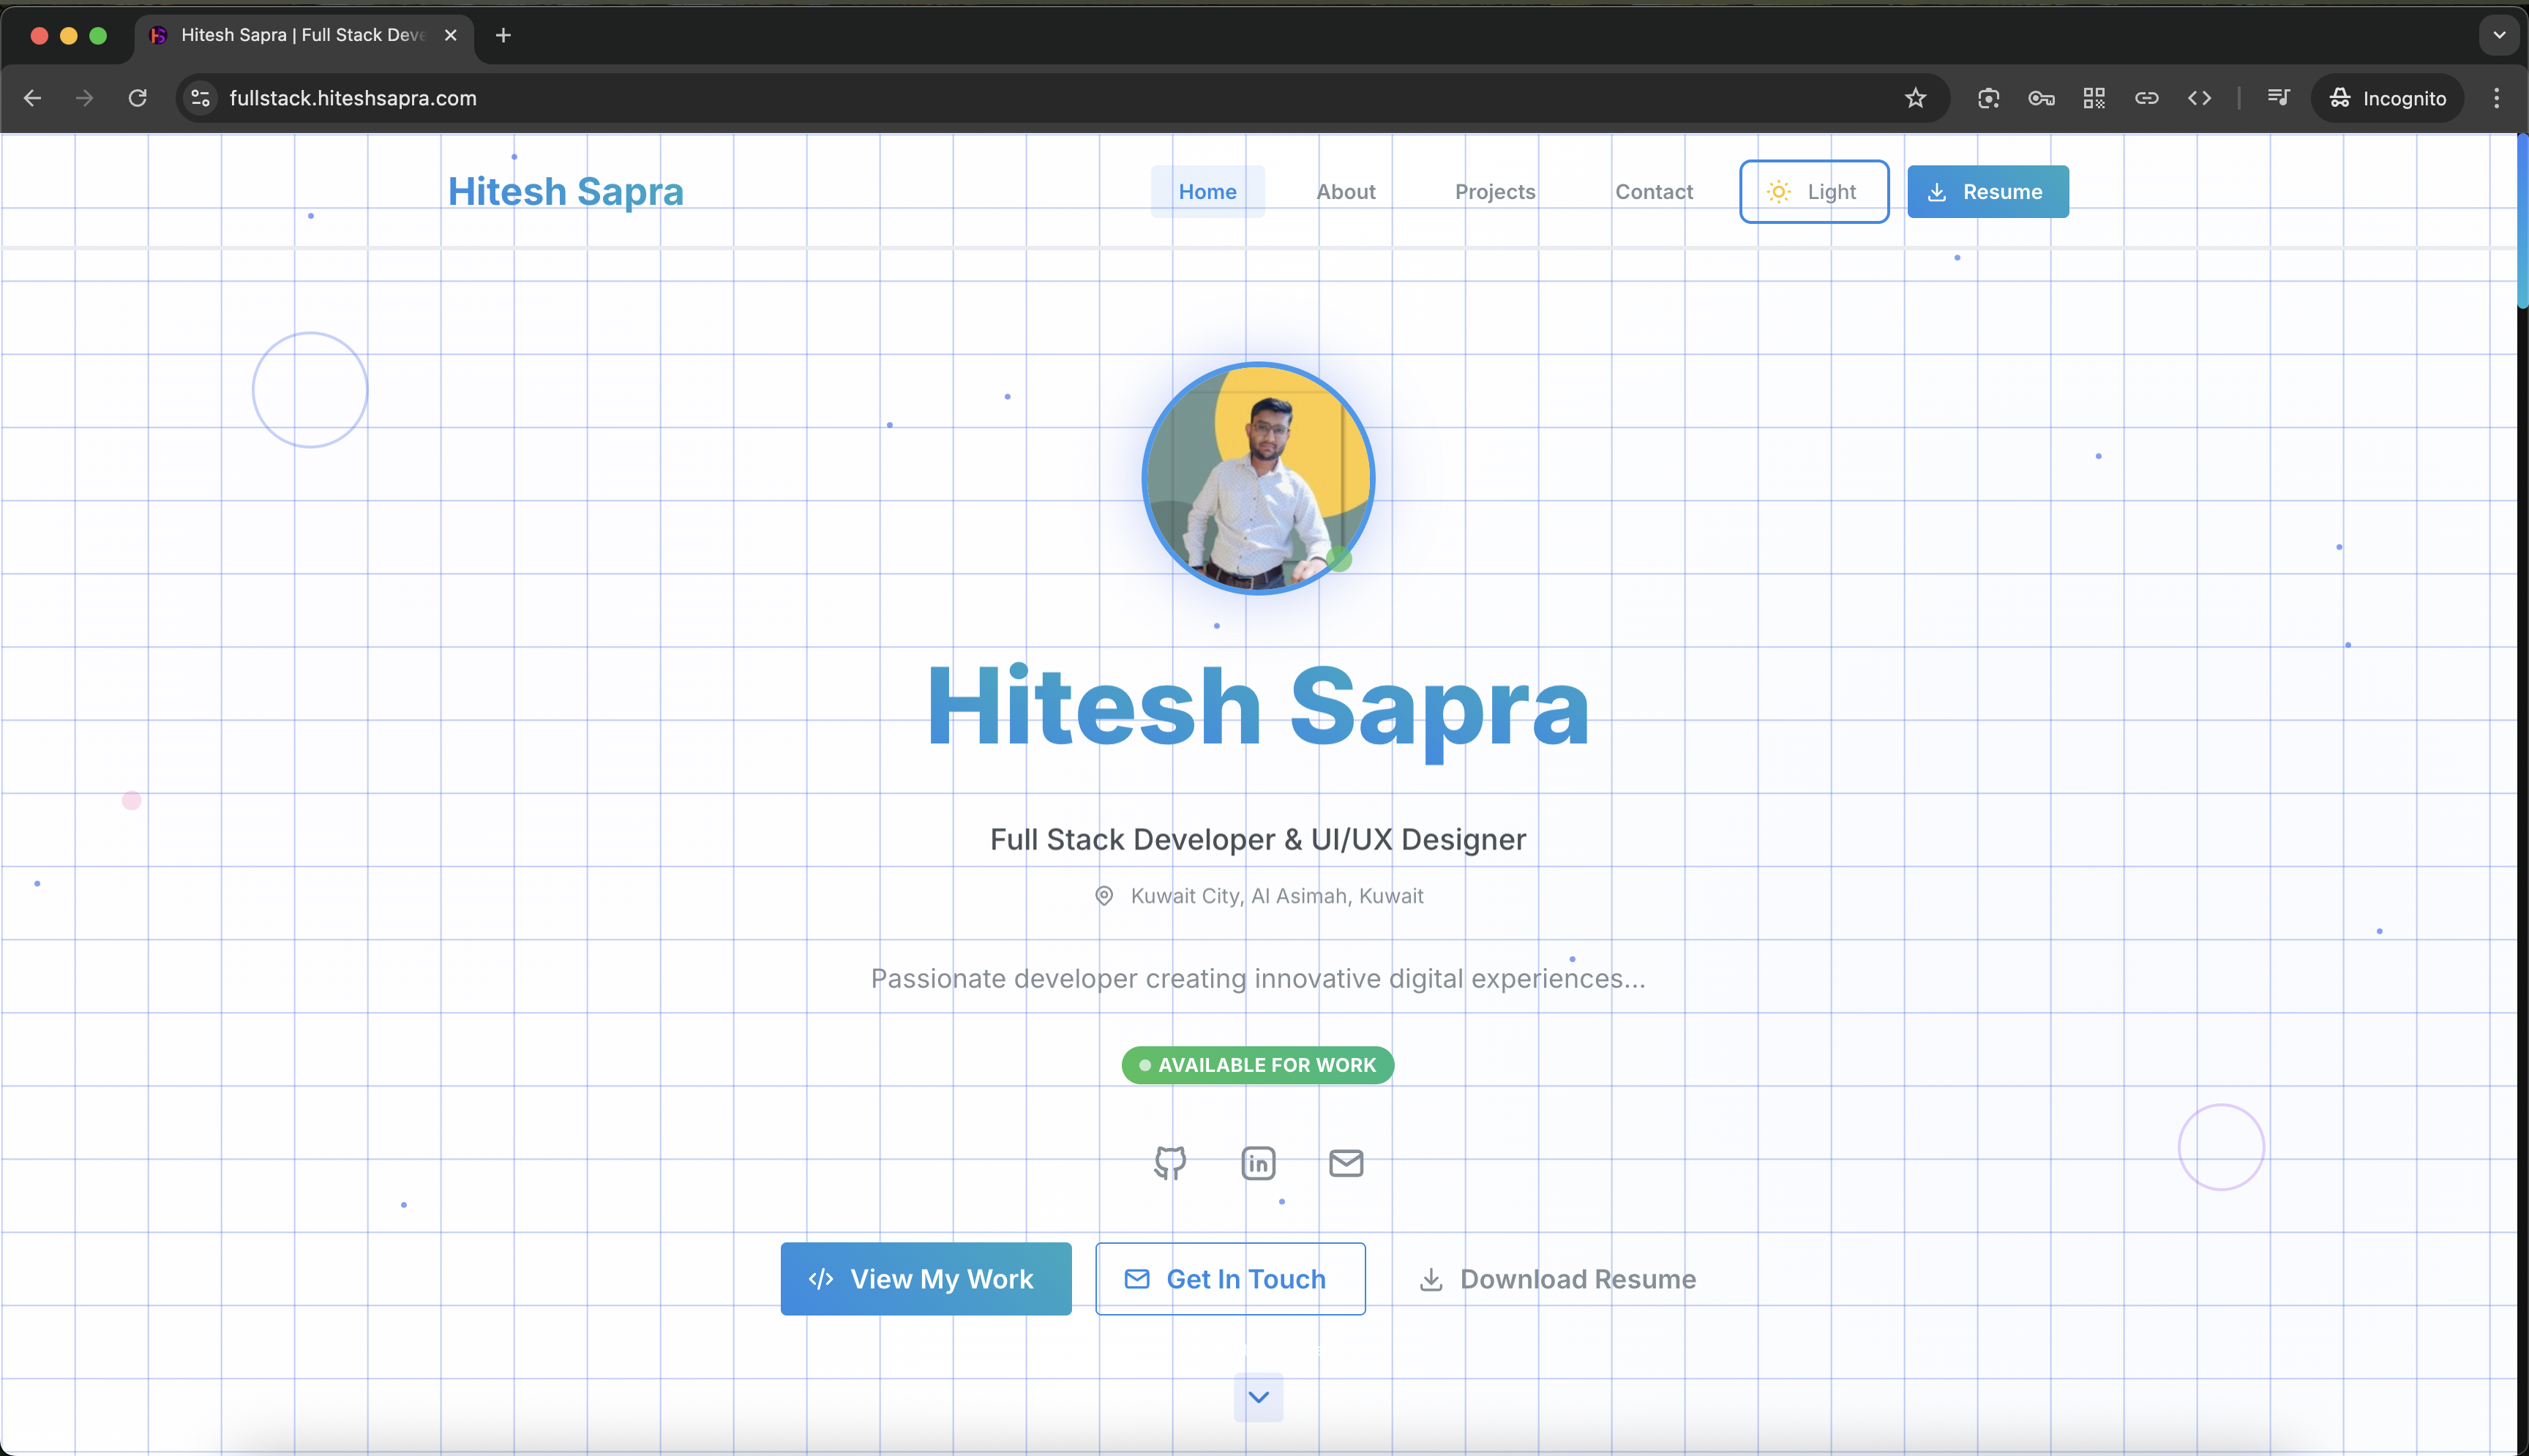Go to the Projects nav item
This screenshot has width=2529, height=1456.
coord(1495,192)
